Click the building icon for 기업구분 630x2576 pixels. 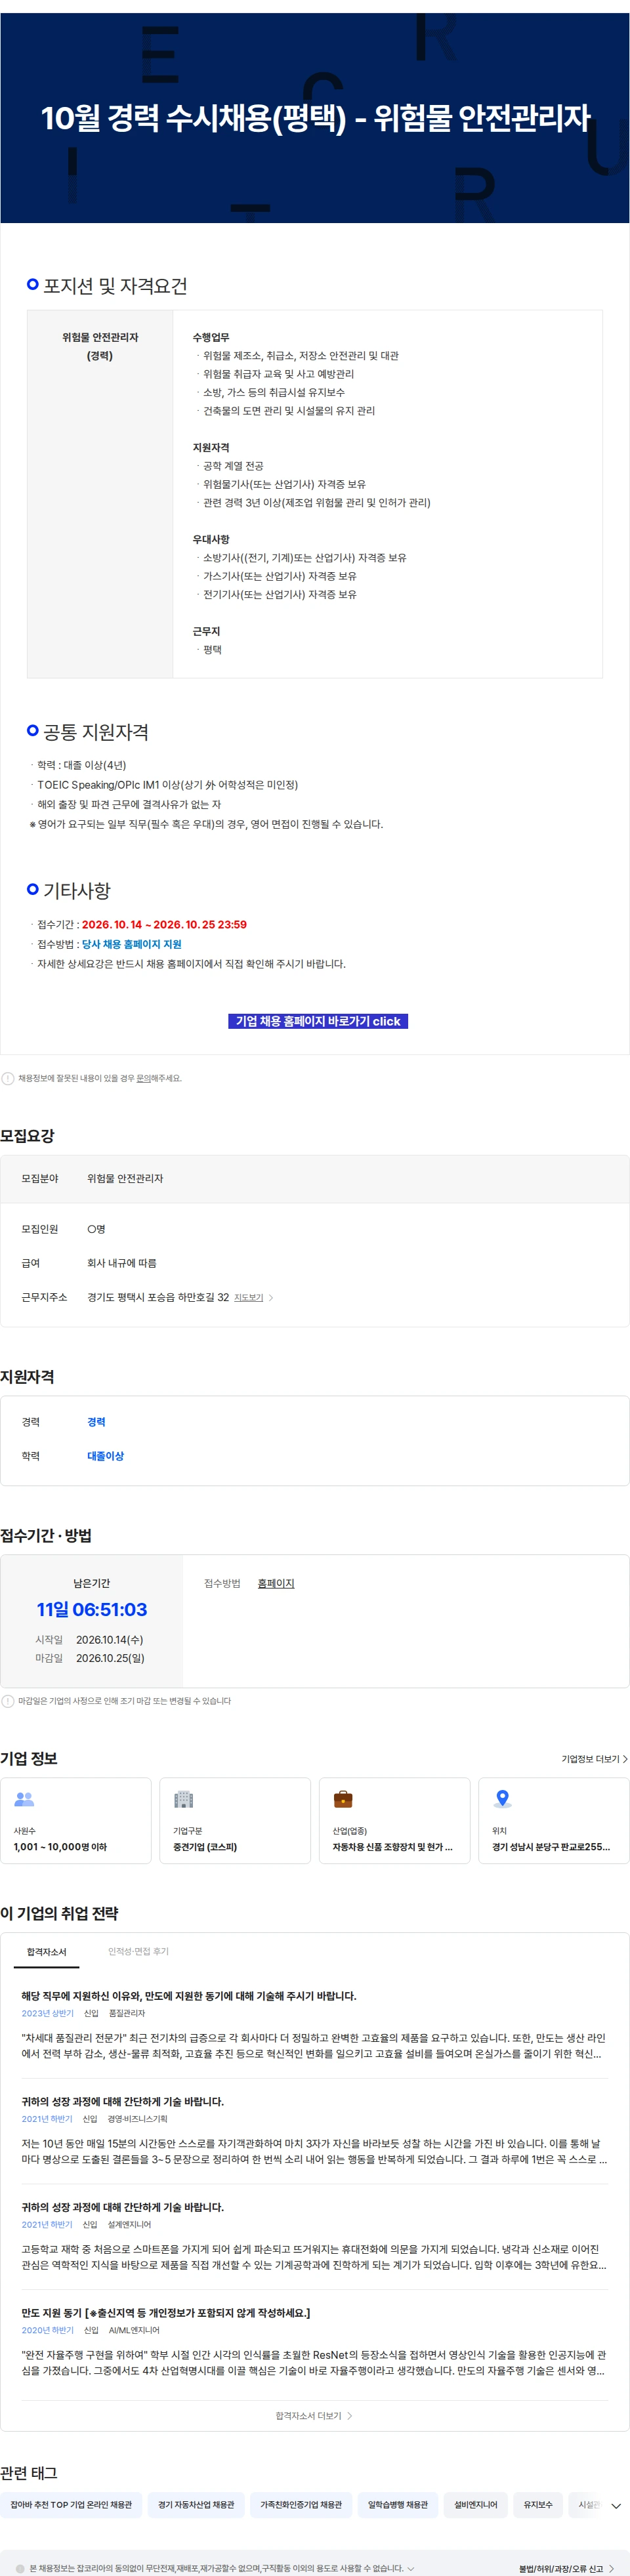(183, 1799)
